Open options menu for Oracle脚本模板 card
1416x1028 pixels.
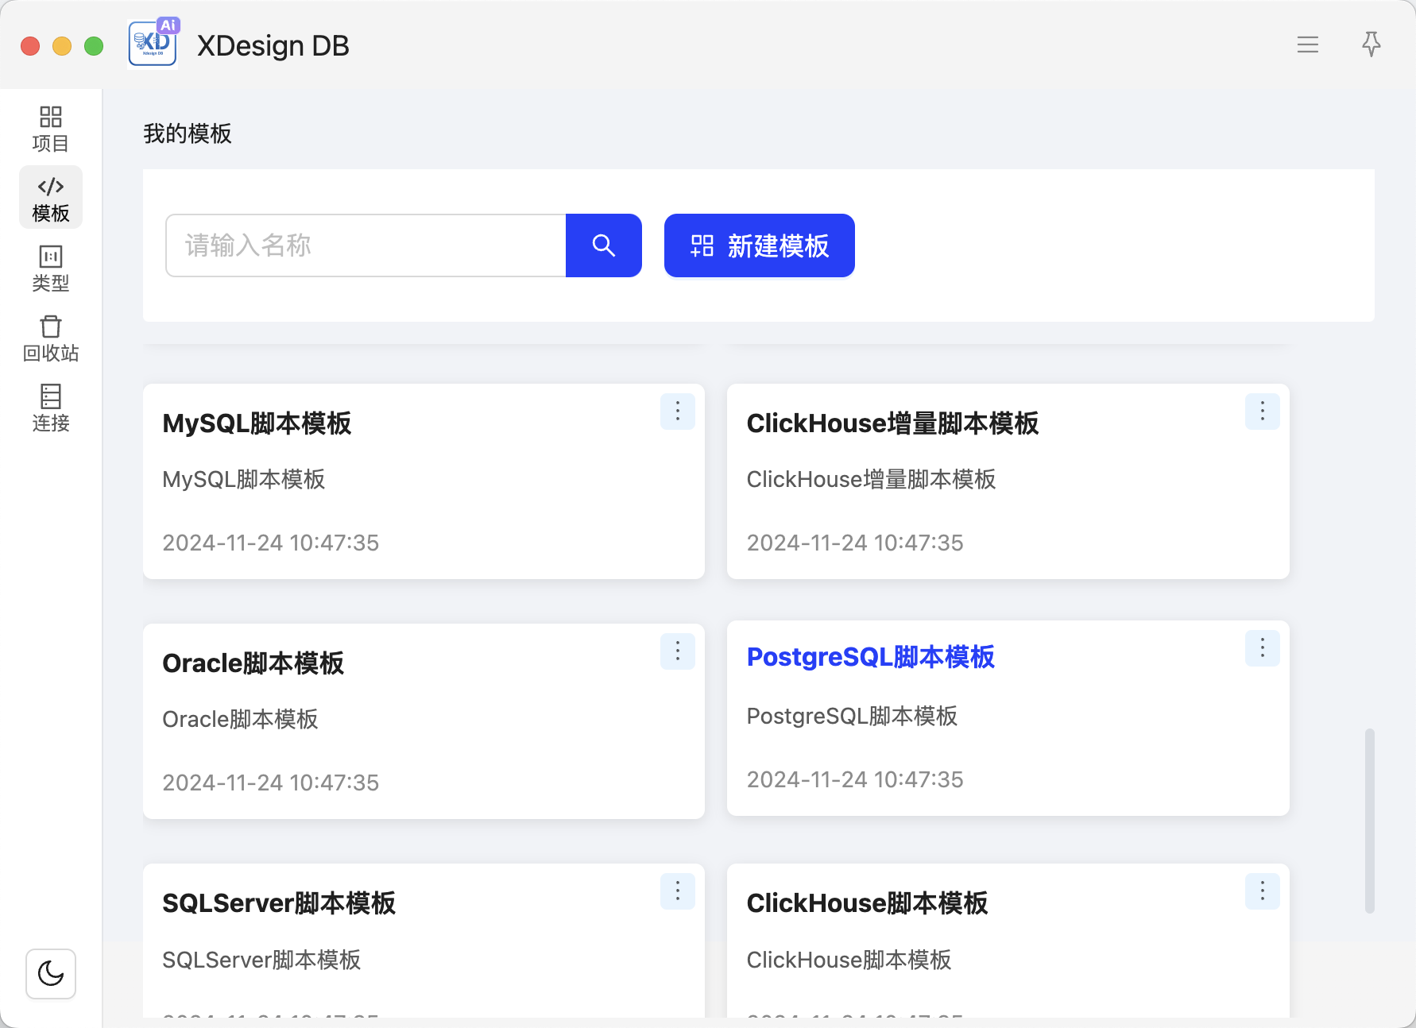tap(678, 651)
